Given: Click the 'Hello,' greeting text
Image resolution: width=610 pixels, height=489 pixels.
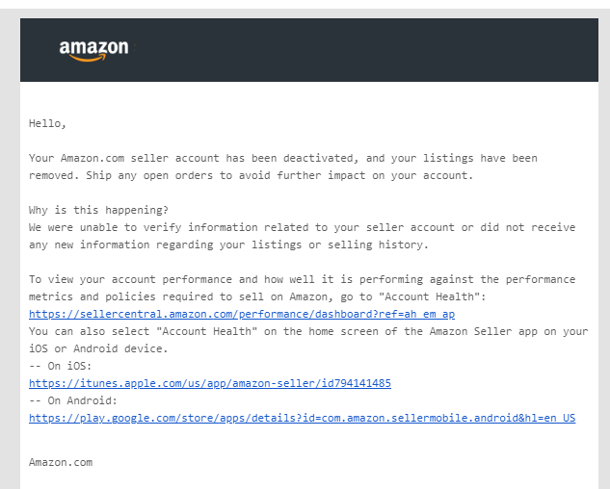Looking at the screenshot, I should point(47,123).
